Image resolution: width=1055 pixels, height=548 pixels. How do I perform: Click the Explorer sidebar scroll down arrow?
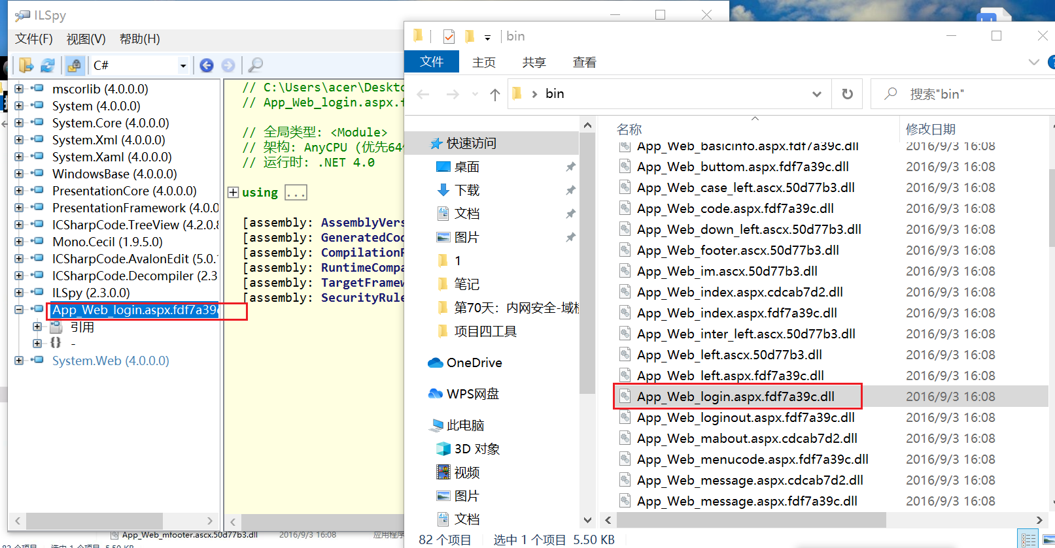587,520
